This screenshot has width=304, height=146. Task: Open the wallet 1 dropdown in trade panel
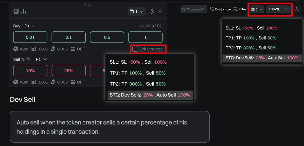point(137,11)
